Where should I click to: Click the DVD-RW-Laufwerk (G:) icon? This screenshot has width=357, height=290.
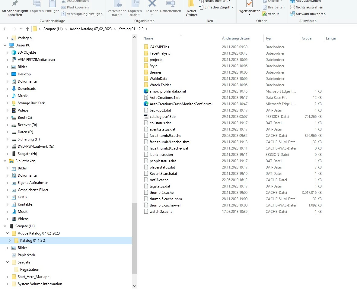[14, 147]
